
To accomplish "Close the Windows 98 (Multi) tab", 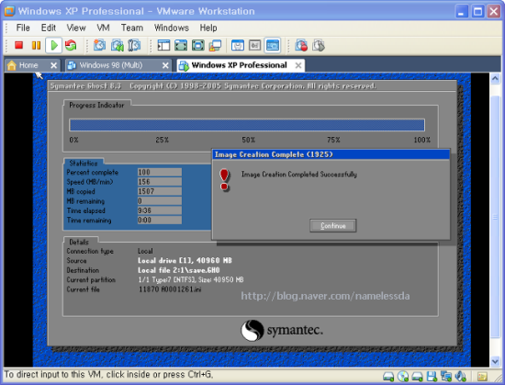I will point(165,66).
